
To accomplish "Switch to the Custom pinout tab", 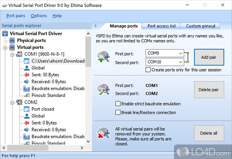I will click(x=201, y=26).
